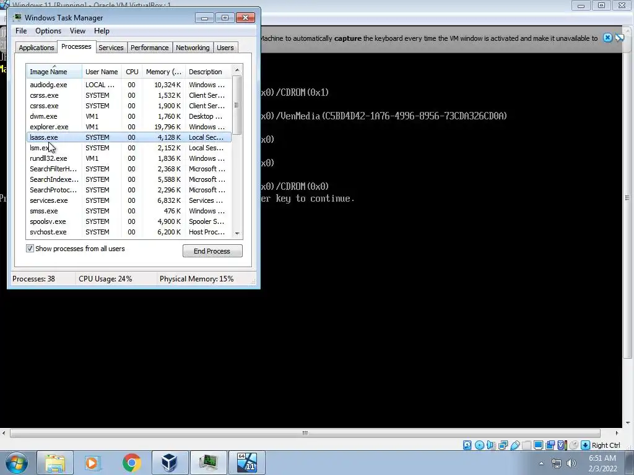Toggle Show processes from all users checkbox

(30, 249)
